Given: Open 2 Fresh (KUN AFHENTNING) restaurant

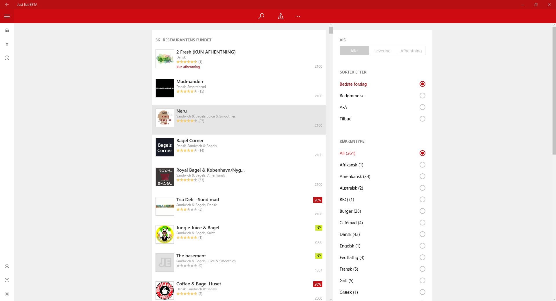Looking at the screenshot, I should tap(206, 52).
